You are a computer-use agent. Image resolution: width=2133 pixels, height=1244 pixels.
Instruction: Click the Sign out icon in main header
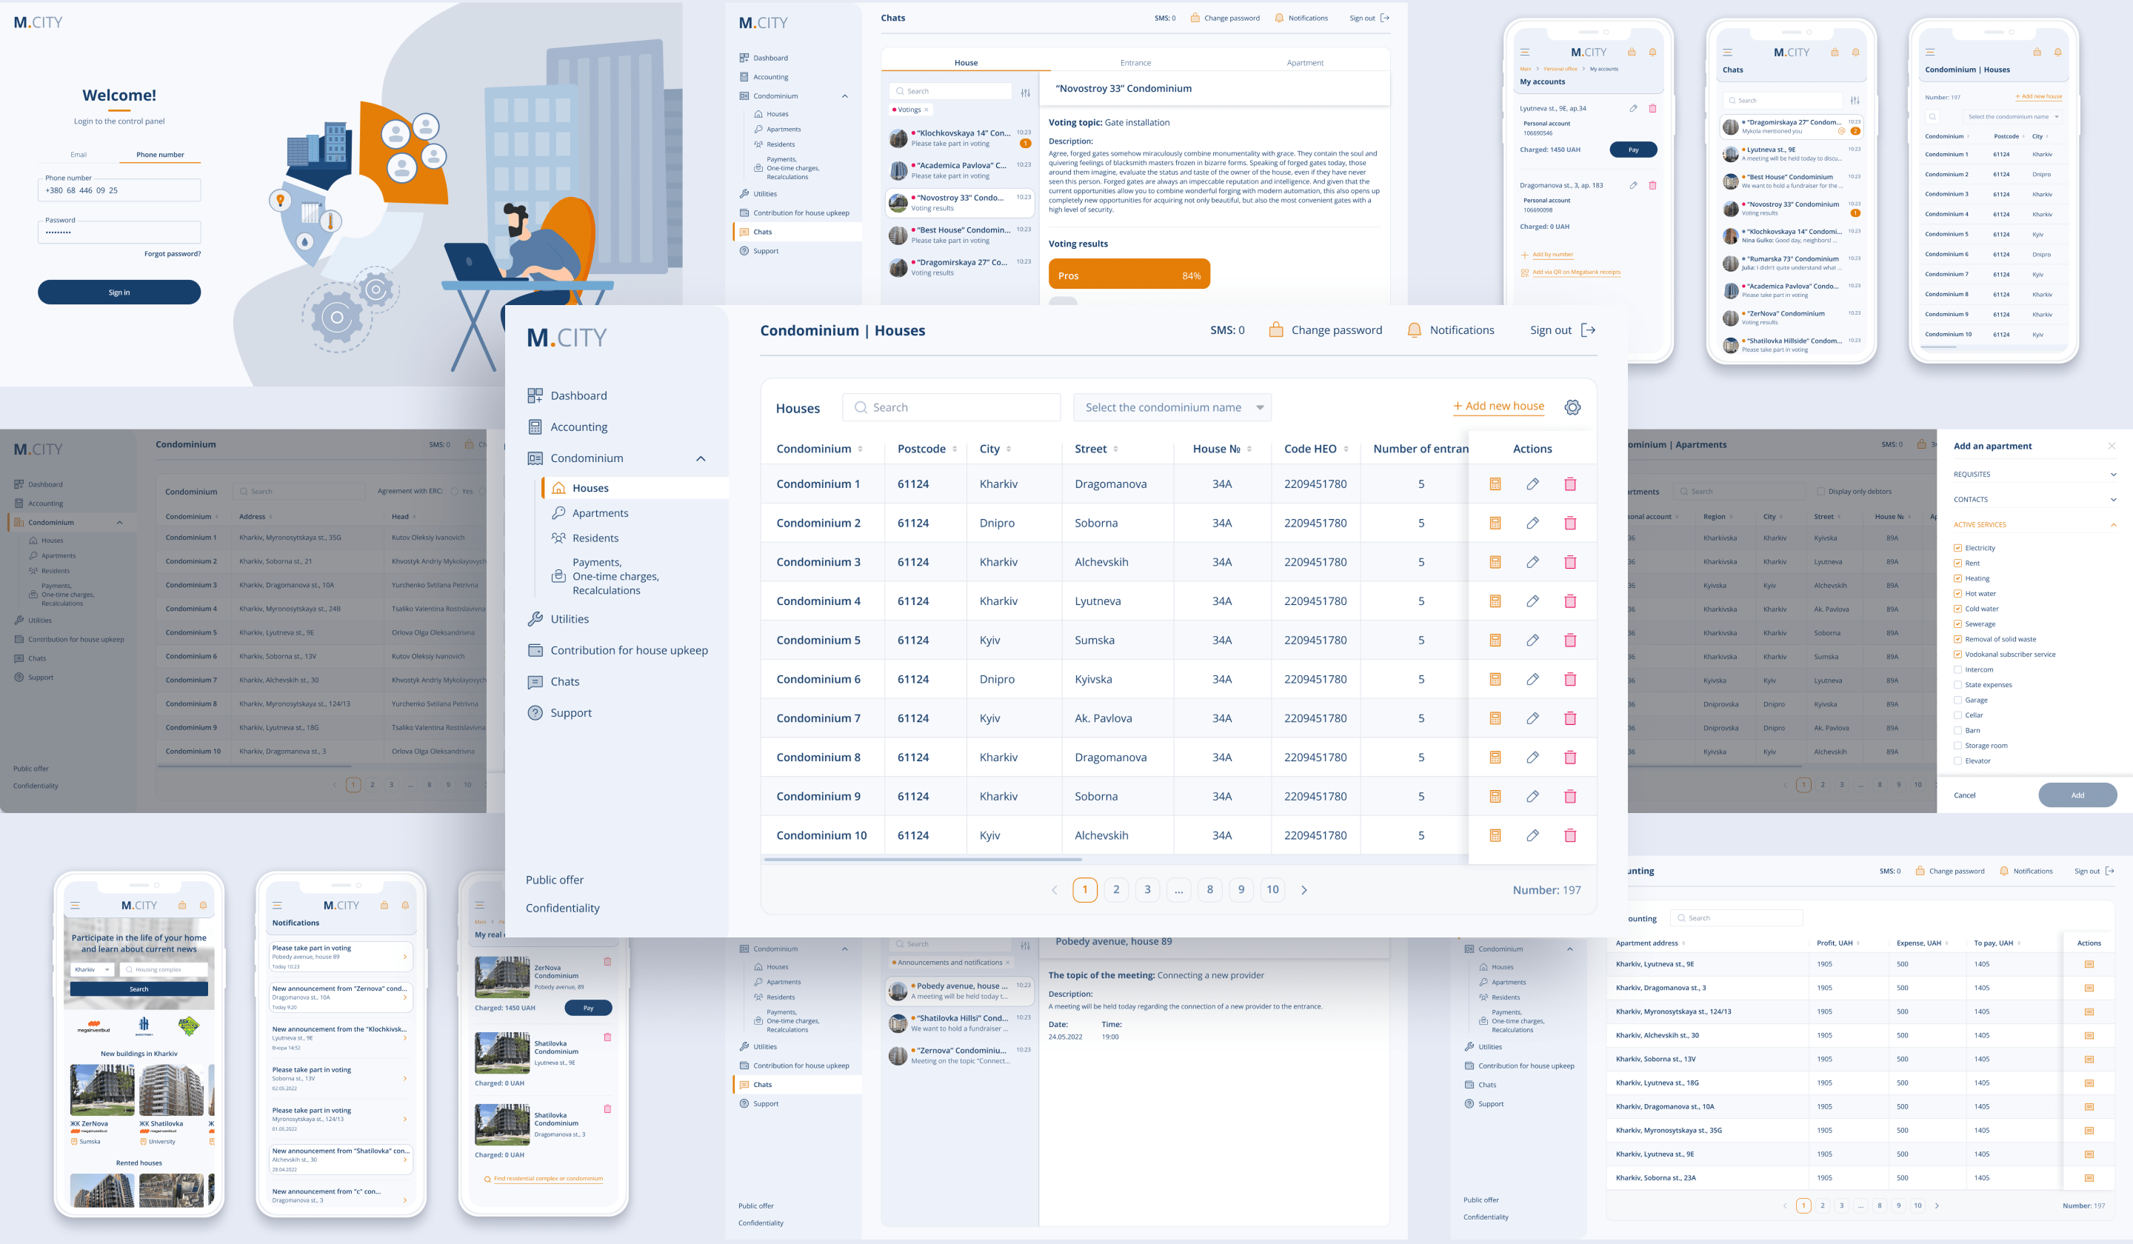[x=1588, y=330]
